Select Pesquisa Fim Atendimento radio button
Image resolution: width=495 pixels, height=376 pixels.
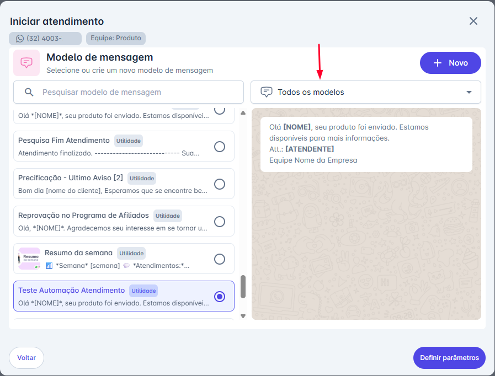(220, 147)
